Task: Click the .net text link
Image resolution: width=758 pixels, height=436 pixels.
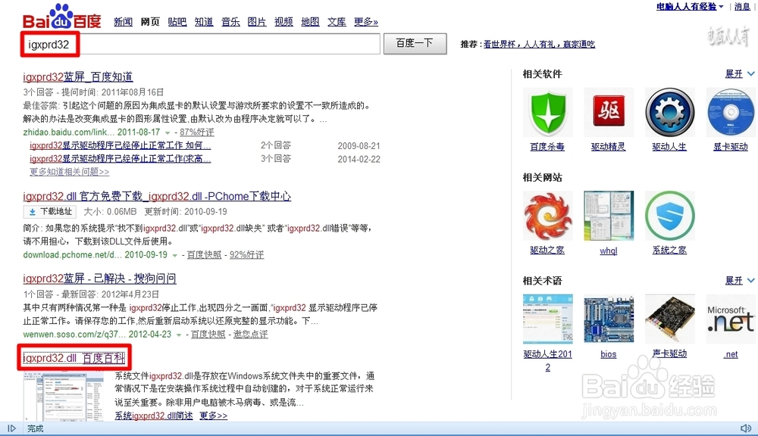Action: tap(731, 354)
